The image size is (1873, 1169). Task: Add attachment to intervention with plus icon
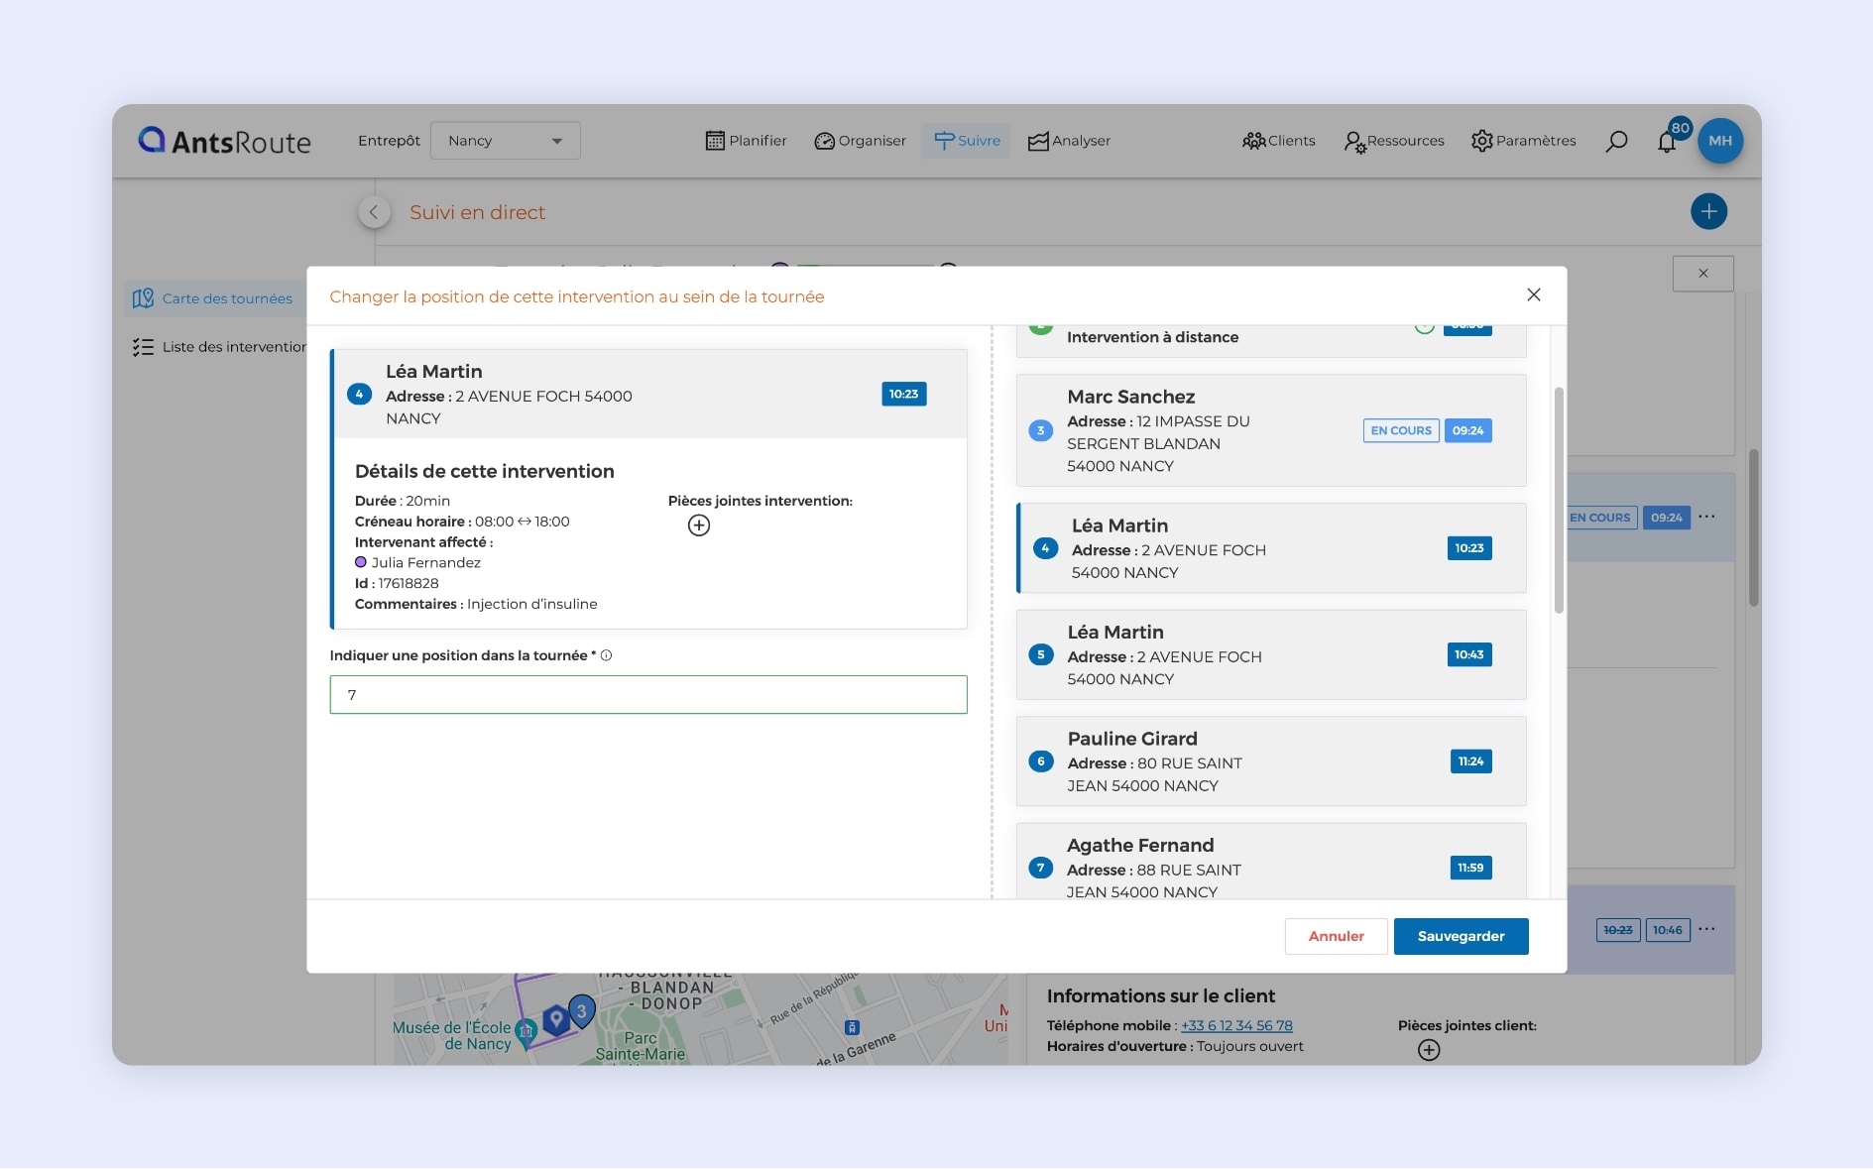click(699, 526)
